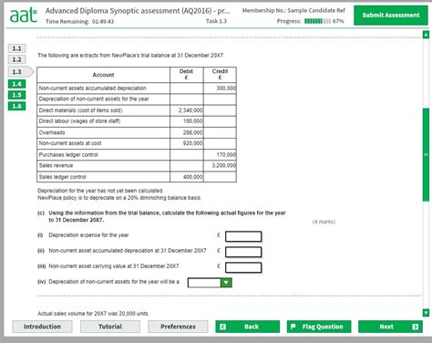
Task: Click the 180,000 direct labour cell
Action: [x=187, y=121]
